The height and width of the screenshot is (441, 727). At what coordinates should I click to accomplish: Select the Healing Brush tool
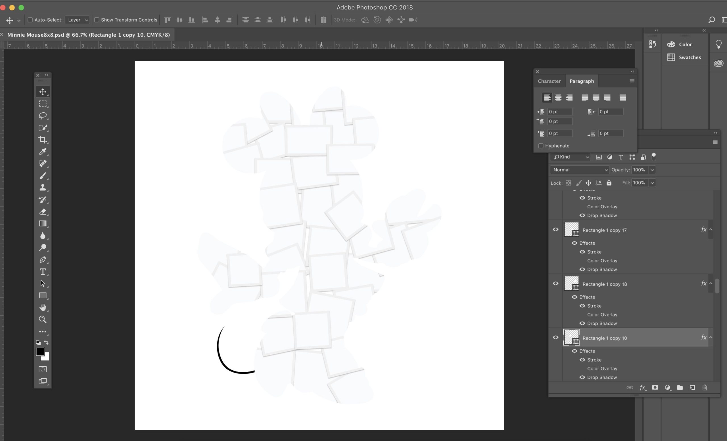[43, 164]
